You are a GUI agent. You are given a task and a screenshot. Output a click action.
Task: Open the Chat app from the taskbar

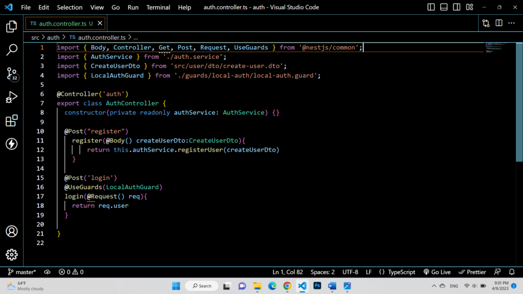click(242, 286)
